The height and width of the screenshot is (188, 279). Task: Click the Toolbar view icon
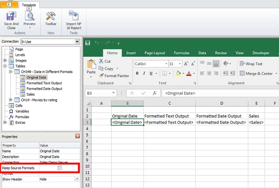[x=51, y=16]
